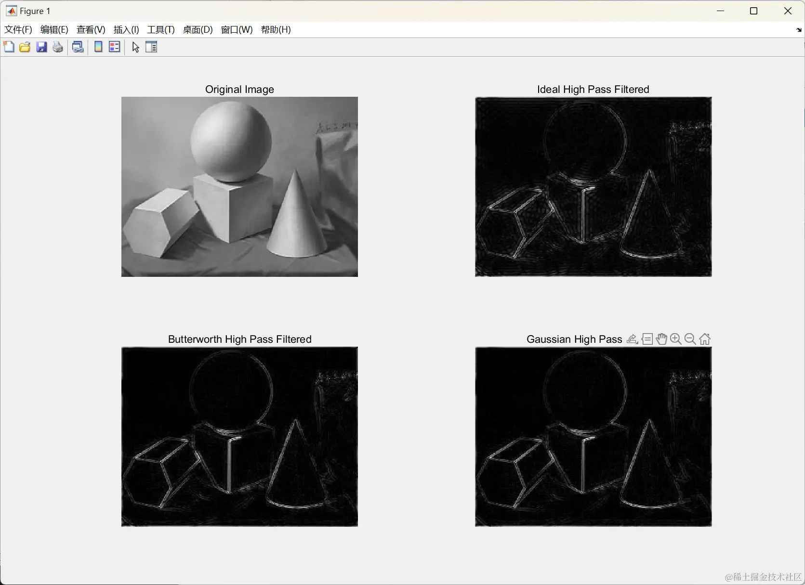Print the figure via the printer icon
805x585 pixels.
(58, 47)
